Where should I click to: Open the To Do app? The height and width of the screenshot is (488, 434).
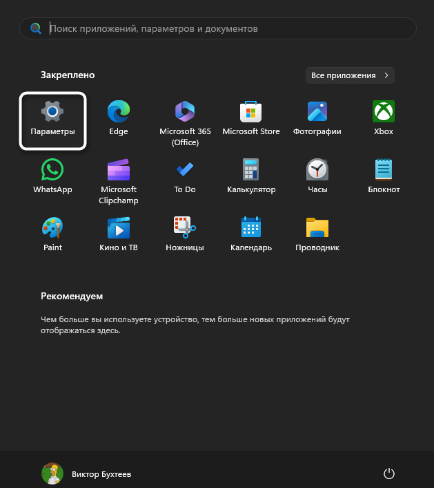pos(185,176)
